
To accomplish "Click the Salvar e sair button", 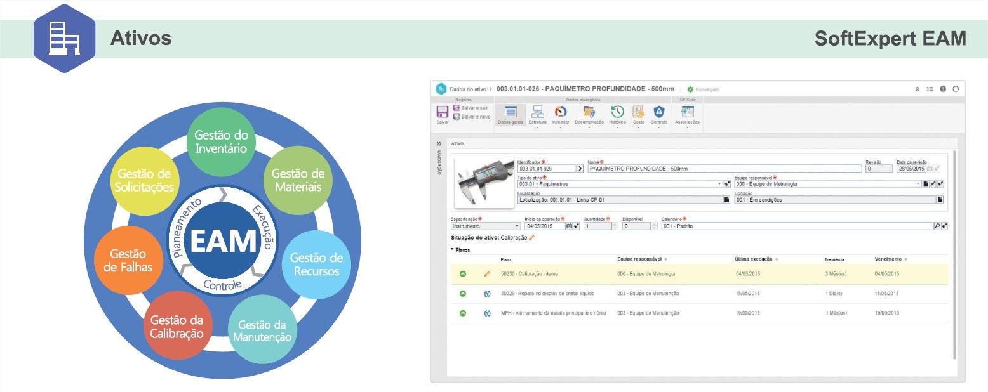I will 471,108.
